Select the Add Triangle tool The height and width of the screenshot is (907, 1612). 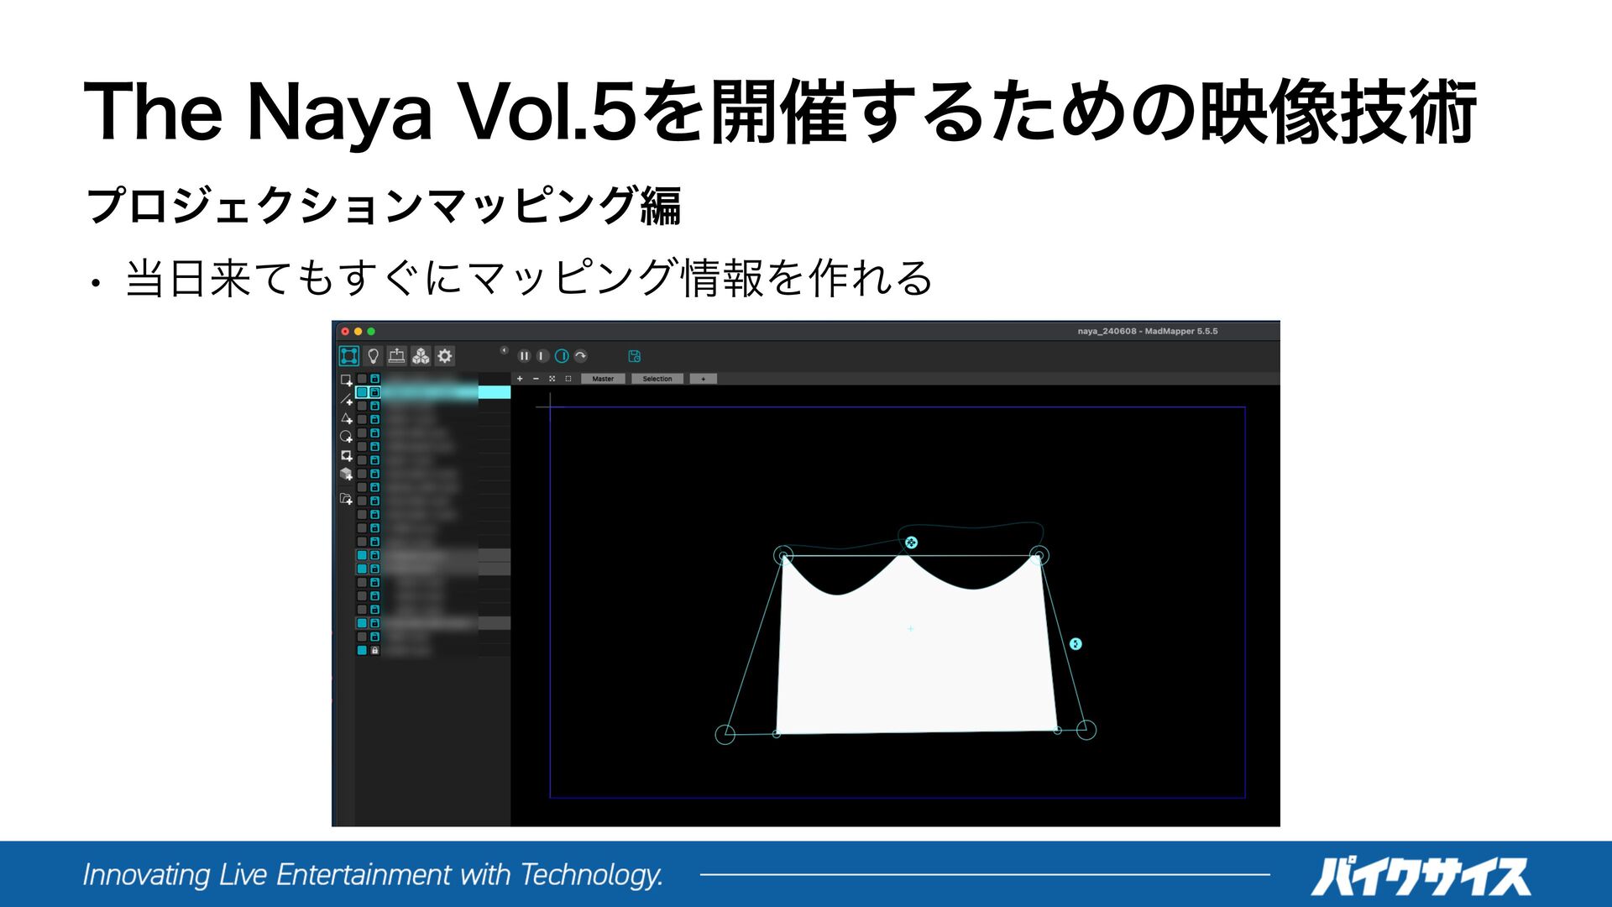coord(346,418)
